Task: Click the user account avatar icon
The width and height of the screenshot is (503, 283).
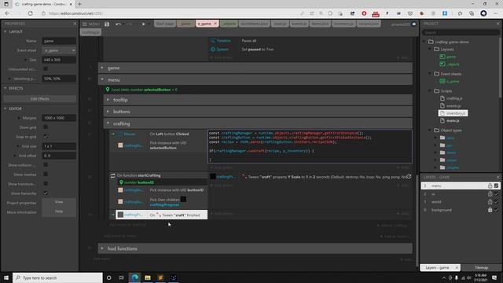Action: tap(414, 24)
